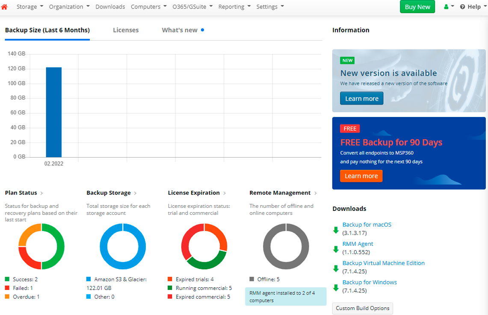The height and width of the screenshot is (315, 488).
Task: Click the Custom Build Options button
Action: (362, 308)
